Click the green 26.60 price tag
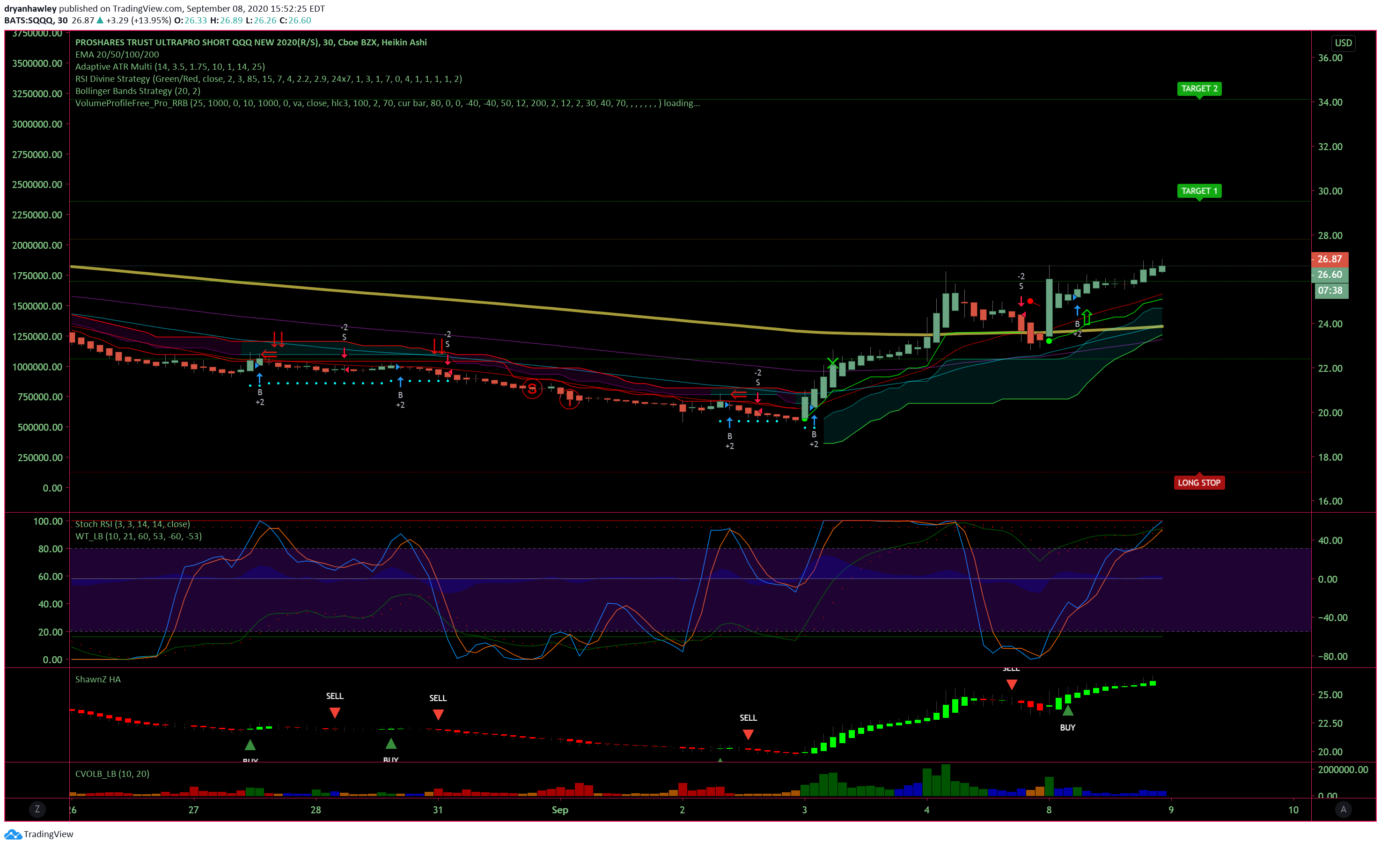This screenshot has height=847, width=1381. coord(1329,275)
